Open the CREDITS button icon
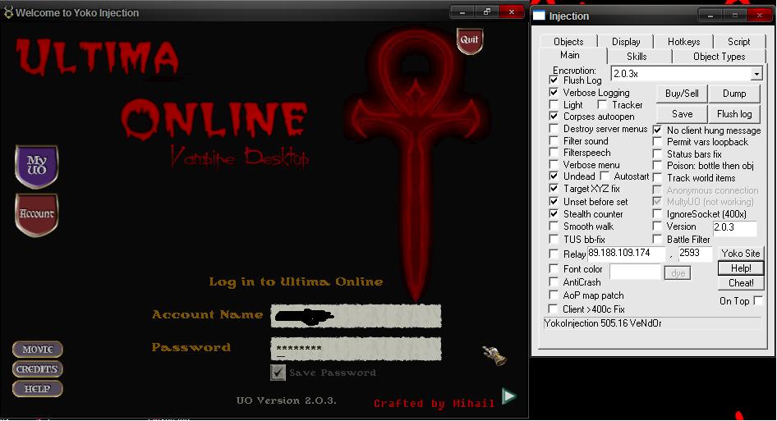 (37, 369)
